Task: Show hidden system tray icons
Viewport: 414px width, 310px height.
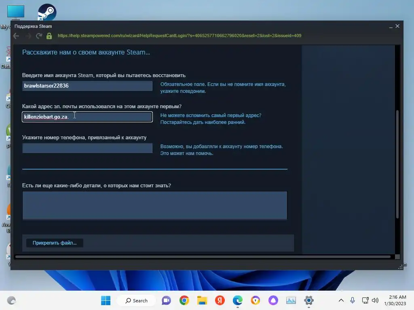Action: pos(341,300)
